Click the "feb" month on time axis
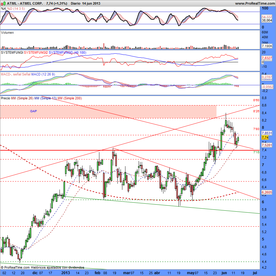 [98, 273]
